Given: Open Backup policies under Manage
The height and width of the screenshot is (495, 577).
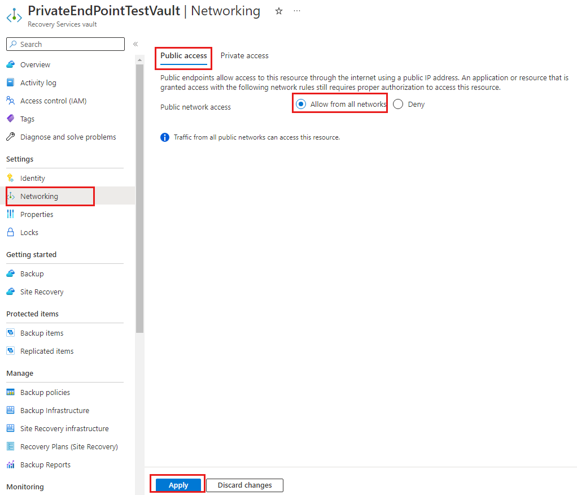Looking at the screenshot, I should coord(45,392).
